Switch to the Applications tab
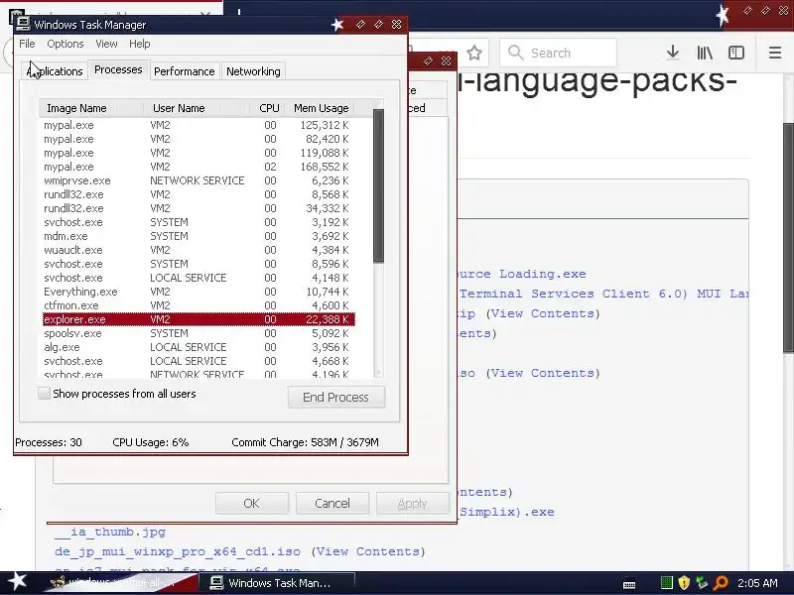The width and height of the screenshot is (794, 595). [55, 71]
